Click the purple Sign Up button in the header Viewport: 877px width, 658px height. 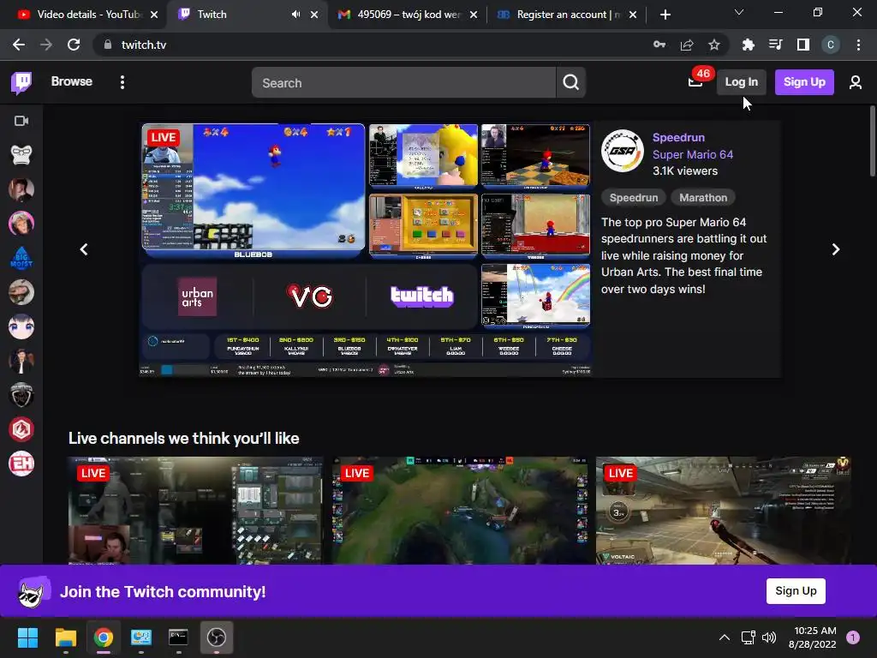[803, 82]
